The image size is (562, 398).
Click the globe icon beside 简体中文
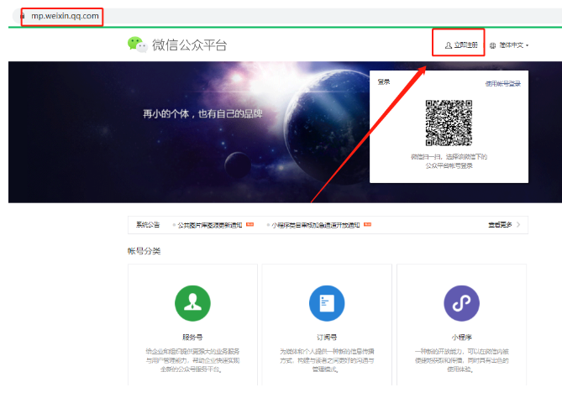coord(493,45)
